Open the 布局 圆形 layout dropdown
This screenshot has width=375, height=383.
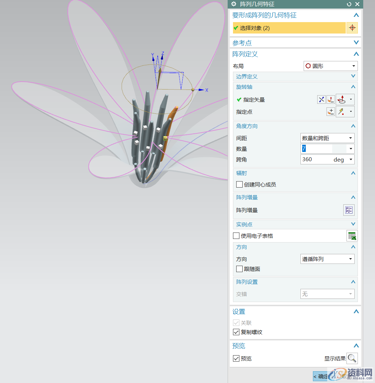pos(330,66)
